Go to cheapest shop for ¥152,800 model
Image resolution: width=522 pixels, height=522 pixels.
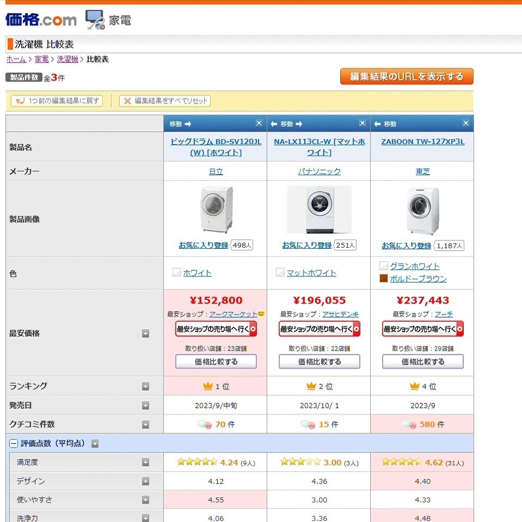pos(216,329)
